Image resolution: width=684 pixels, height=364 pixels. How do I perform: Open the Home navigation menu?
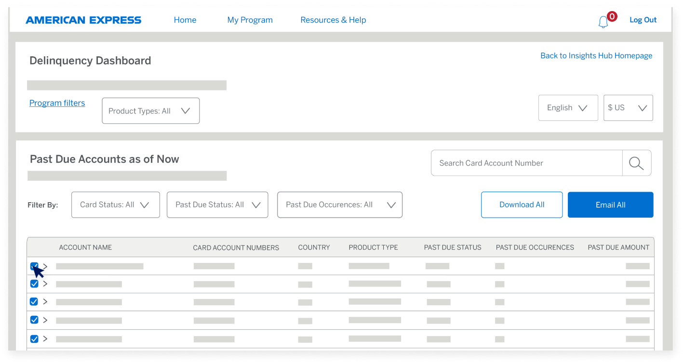click(185, 20)
